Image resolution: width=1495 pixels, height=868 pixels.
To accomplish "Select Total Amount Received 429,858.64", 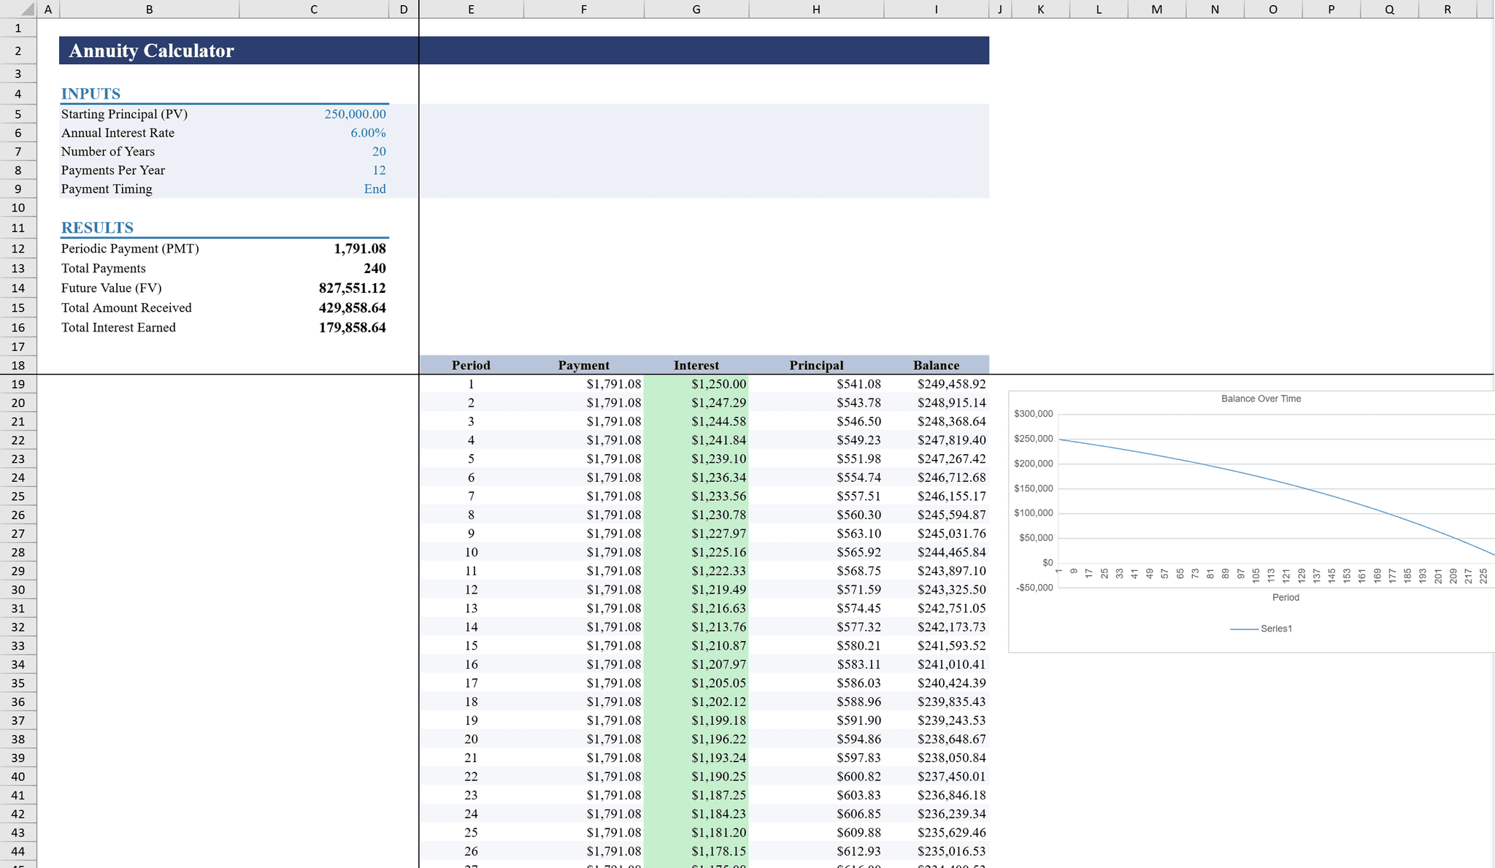I will coord(314,307).
